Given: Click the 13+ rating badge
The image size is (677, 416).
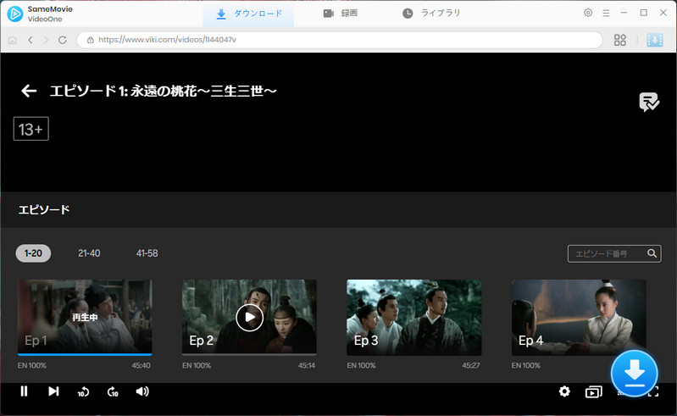Looking at the screenshot, I should (31, 129).
